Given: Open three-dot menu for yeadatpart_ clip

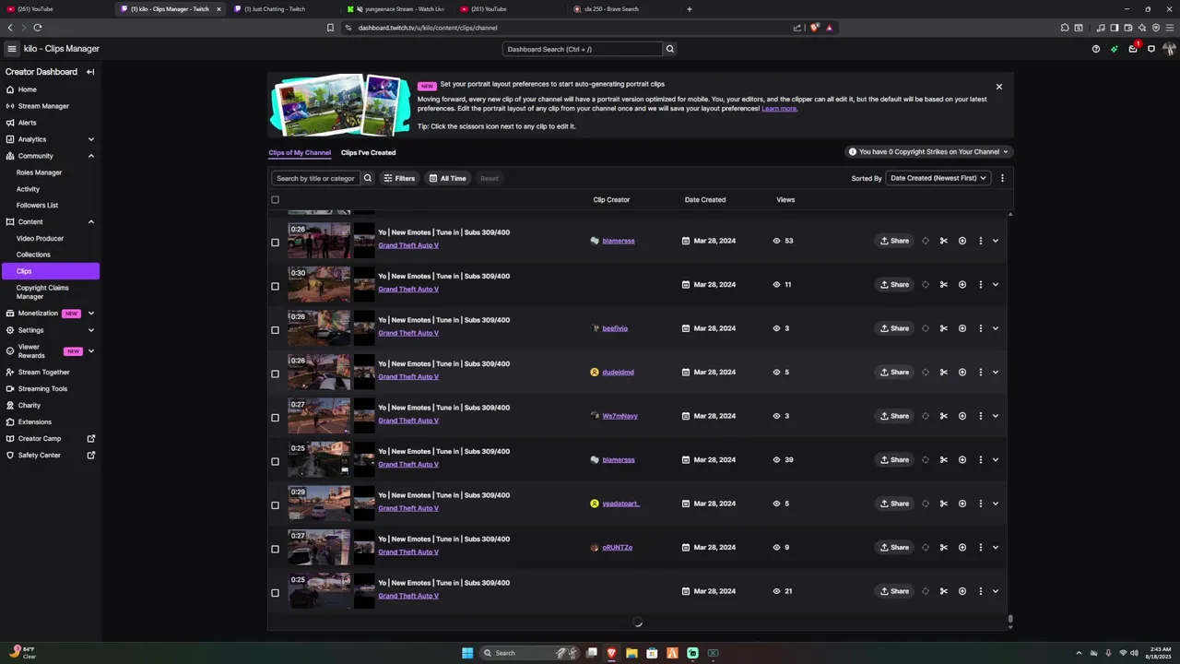Looking at the screenshot, I should (980, 504).
